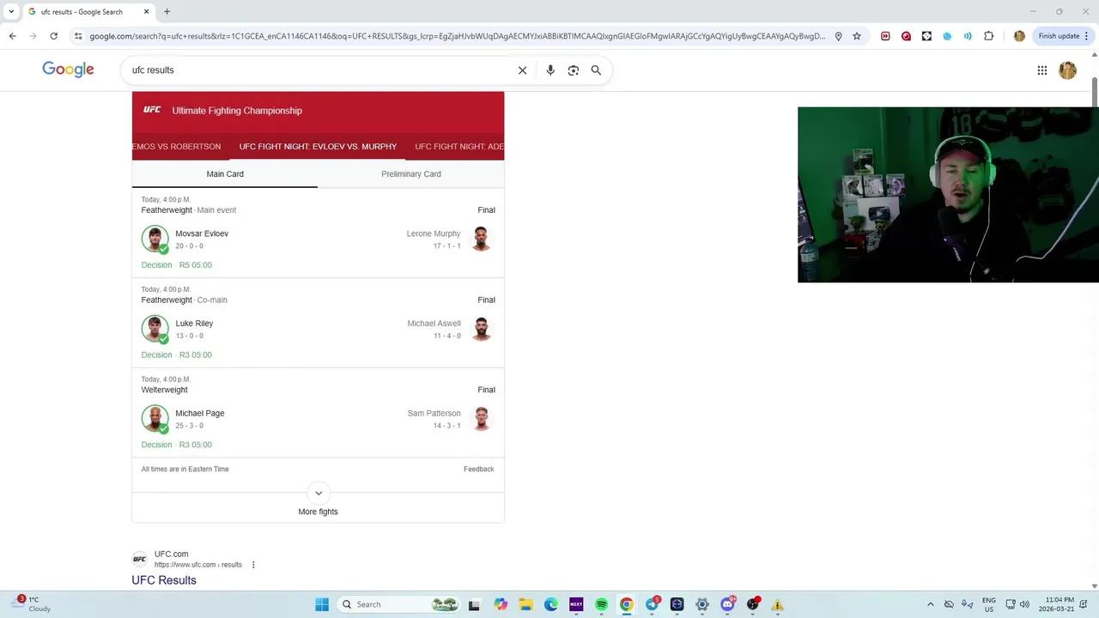
Task: Click the webcam overlay video
Action: [x=948, y=195]
